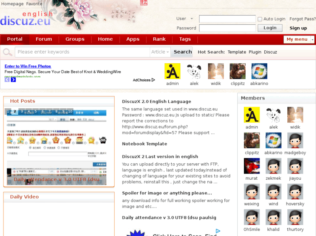
Task: Open the Forum nav tab
Action: click(44, 39)
